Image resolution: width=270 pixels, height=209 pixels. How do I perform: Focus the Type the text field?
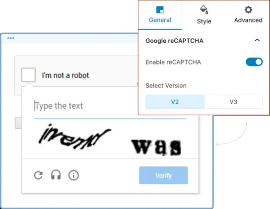point(110,106)
